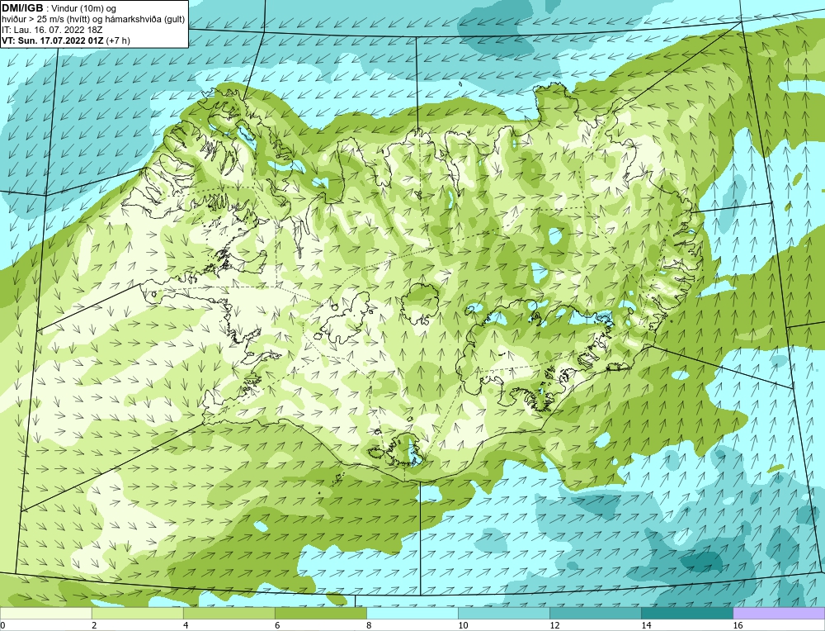The width and height of the screenshot is (825, 631).
Task: Click the legend scale label '0'
Action: (2, 625)
